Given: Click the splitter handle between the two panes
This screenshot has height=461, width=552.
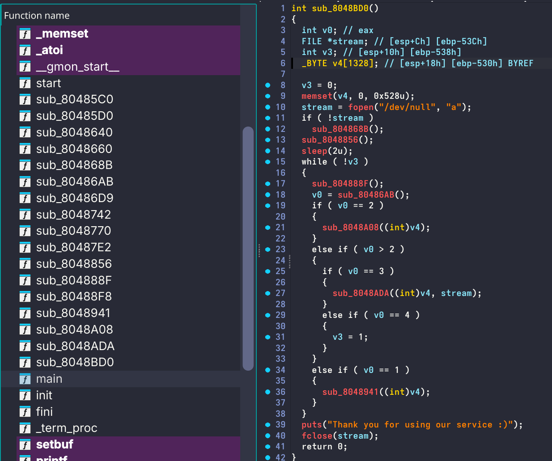Looking at the screenshot, I should 259,250.
